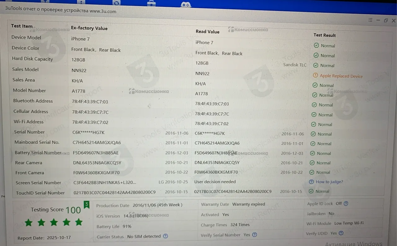This screenshot has height=246, width=397.
Task: Open the Verify UDID question mark icon
Action: point(341,233)
